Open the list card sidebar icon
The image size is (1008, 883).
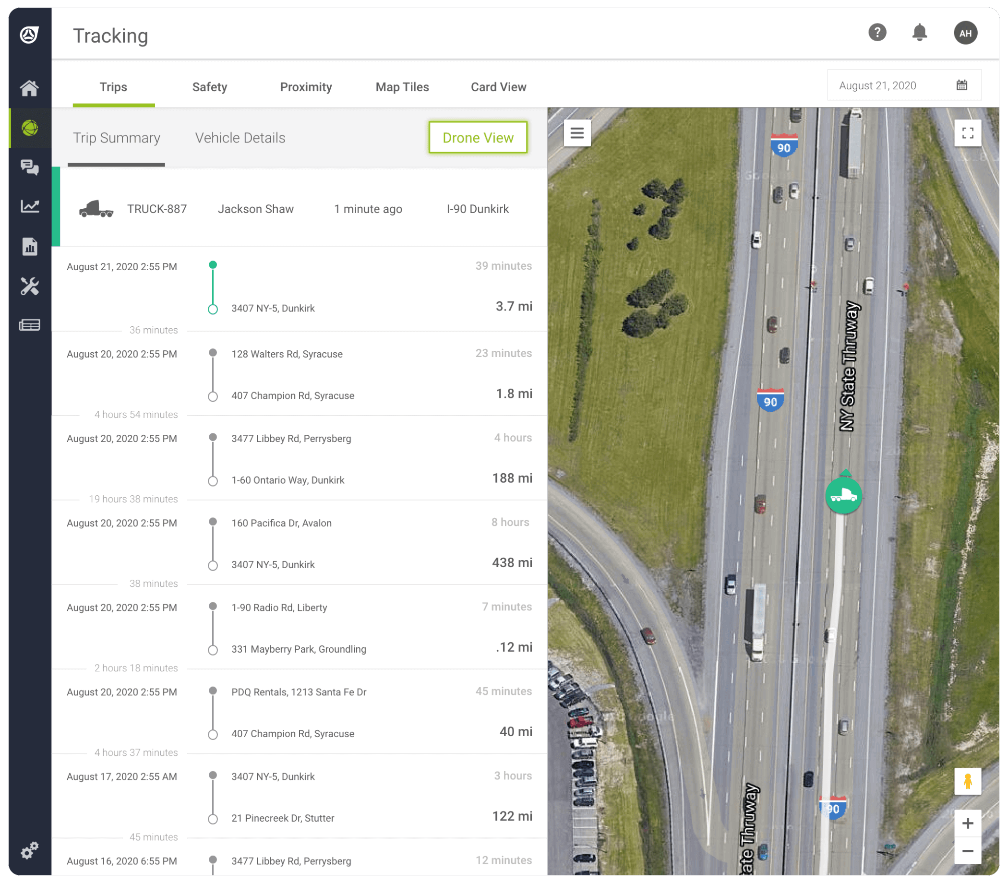tap(30, 325)
